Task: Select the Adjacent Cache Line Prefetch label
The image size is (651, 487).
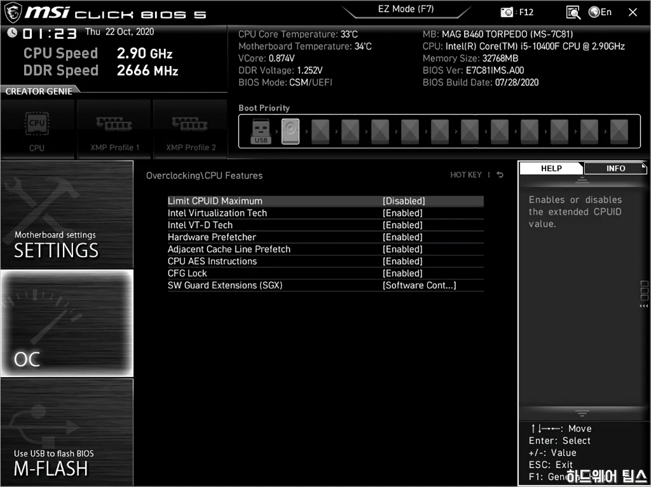Action: tap(229, 249)
